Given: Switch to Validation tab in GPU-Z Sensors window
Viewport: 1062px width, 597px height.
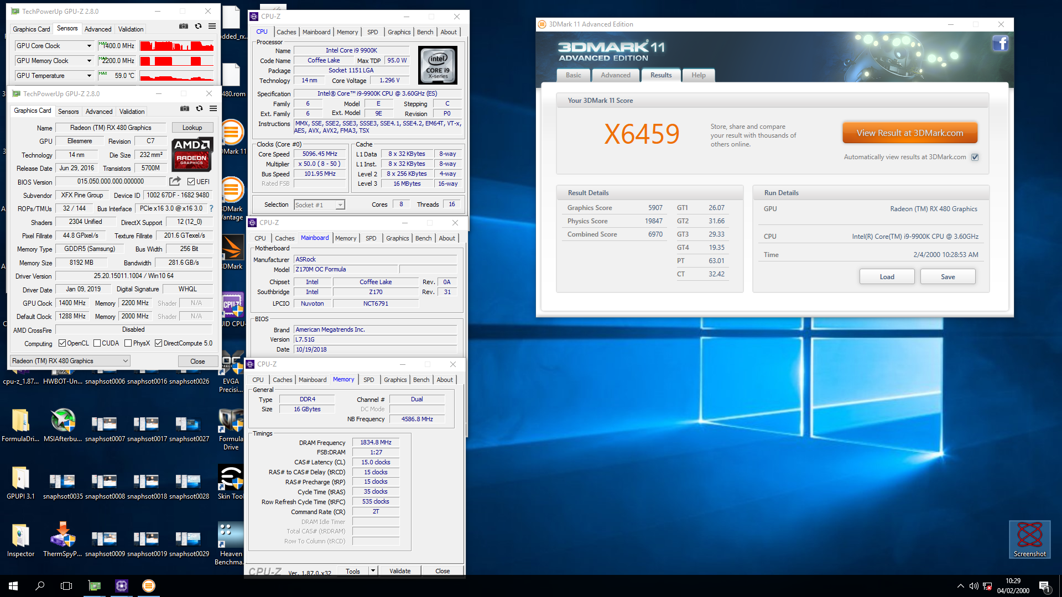Looking at the screenshot, I should pyautogui.click(x=131, y=29).
